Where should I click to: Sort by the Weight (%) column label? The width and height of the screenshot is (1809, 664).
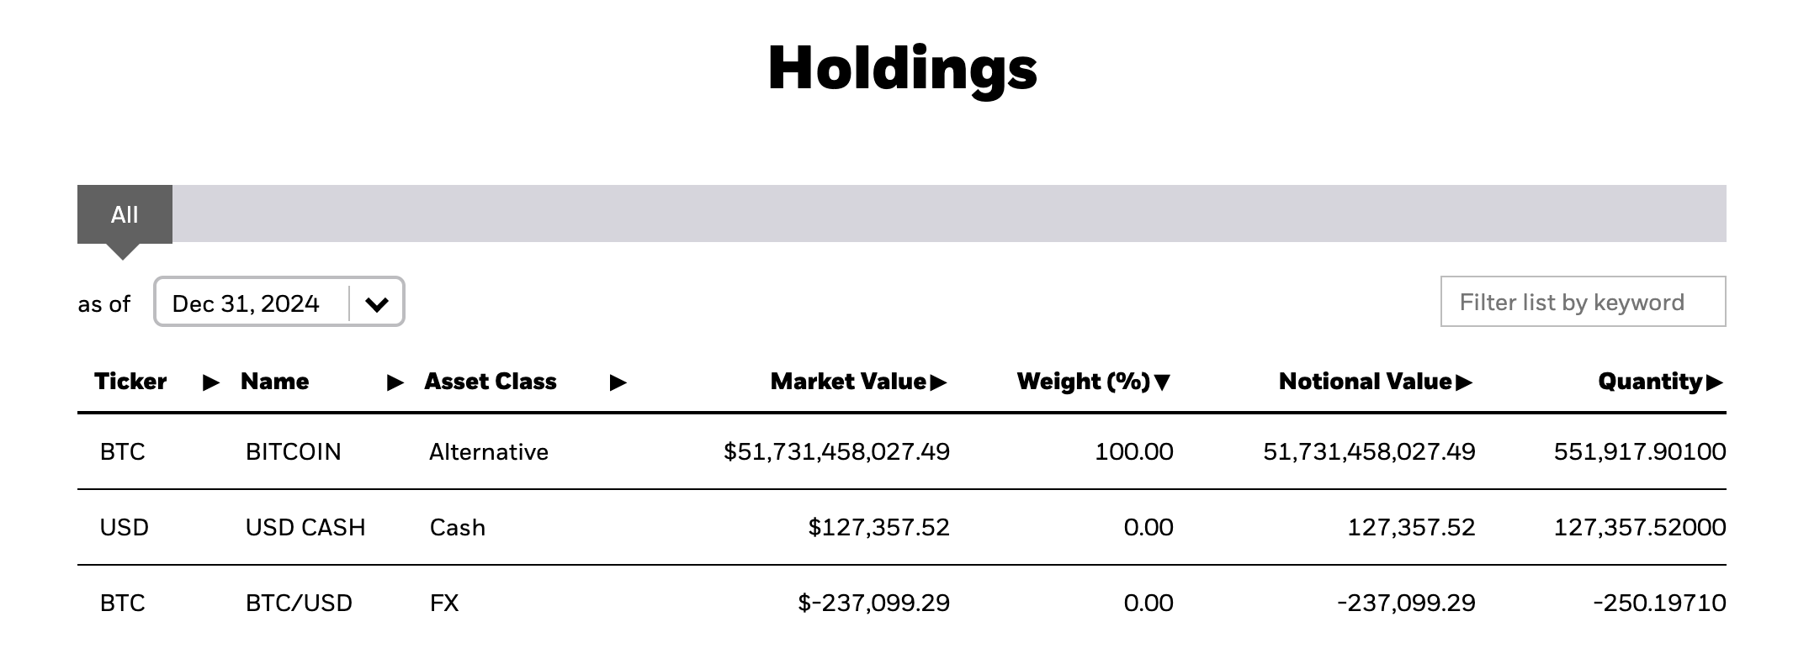[1083, 382]
